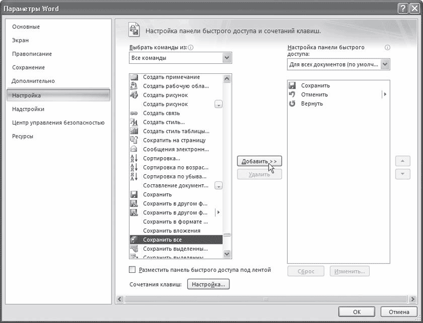Screen dimensions: 423x323
Task: Click the Добавить >> button
Action: point(259,161)
